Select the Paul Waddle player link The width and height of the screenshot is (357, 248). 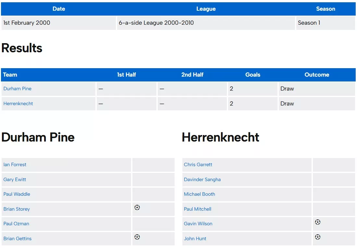[x=17, y=194]
